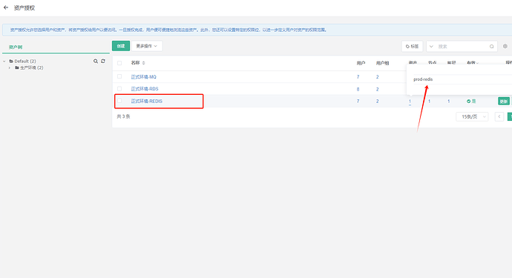This screenshot has height=278, width=512.
Task: Expand the 生产环境 tree node
Action: pyautogui.click(x=10, y=68)
